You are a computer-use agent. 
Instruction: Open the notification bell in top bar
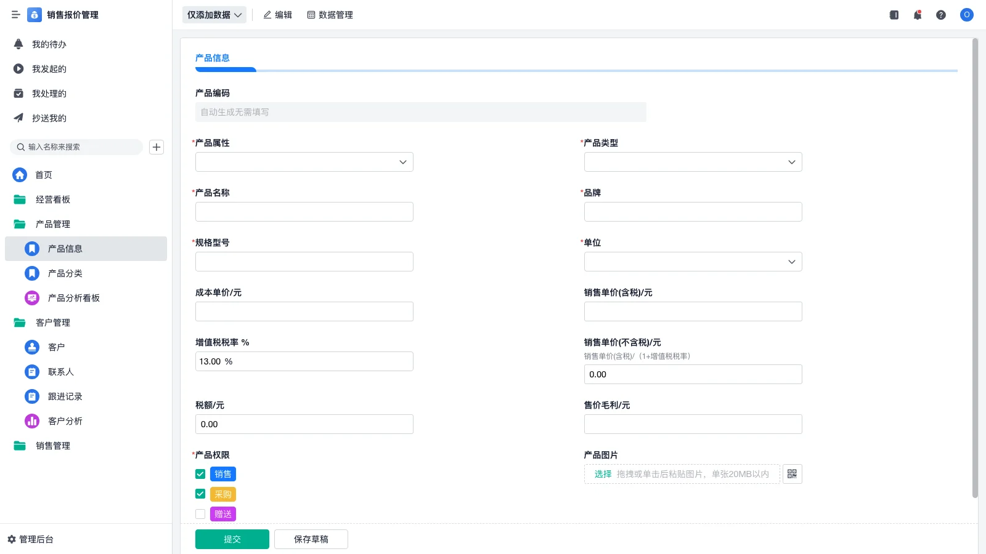click(918, 15)
